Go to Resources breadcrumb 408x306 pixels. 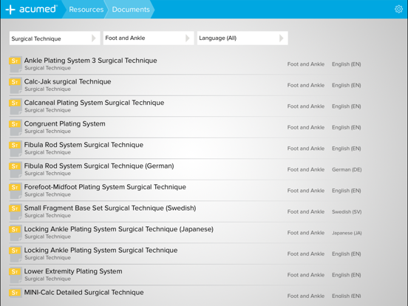click(86, 10)
